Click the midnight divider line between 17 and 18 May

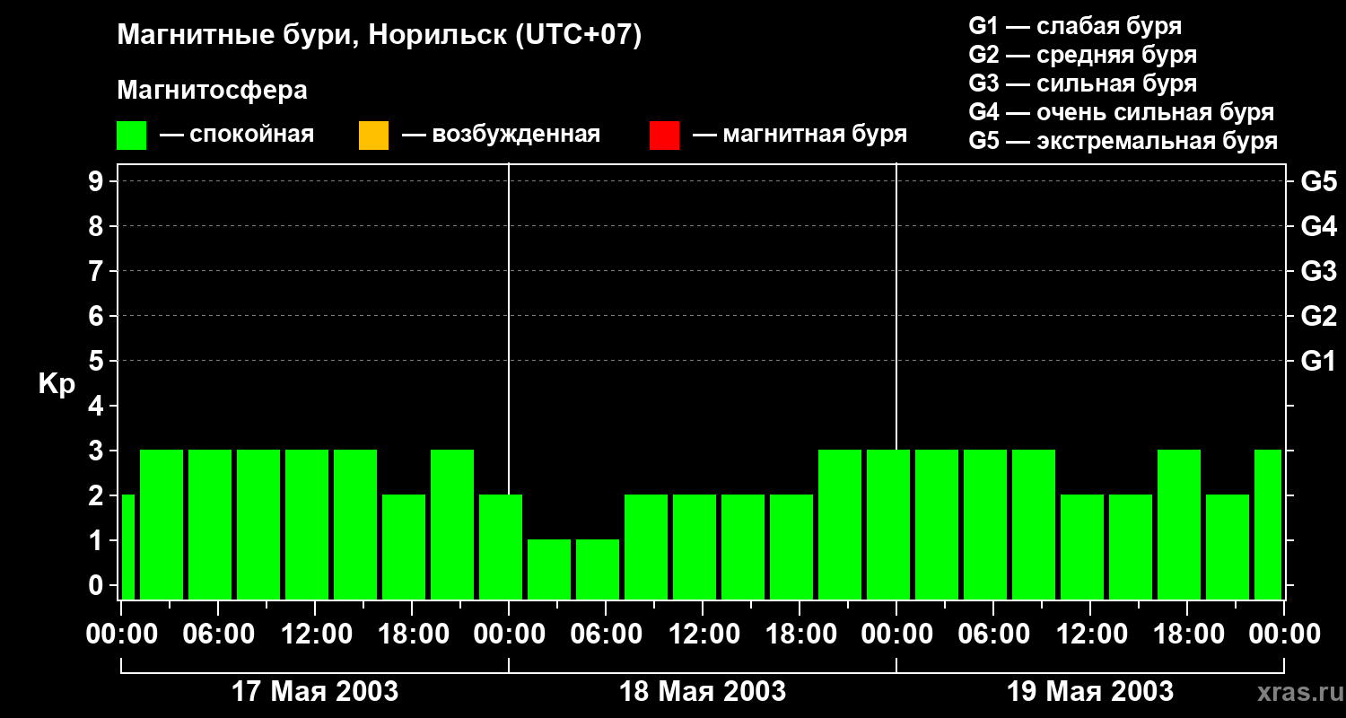509,328
